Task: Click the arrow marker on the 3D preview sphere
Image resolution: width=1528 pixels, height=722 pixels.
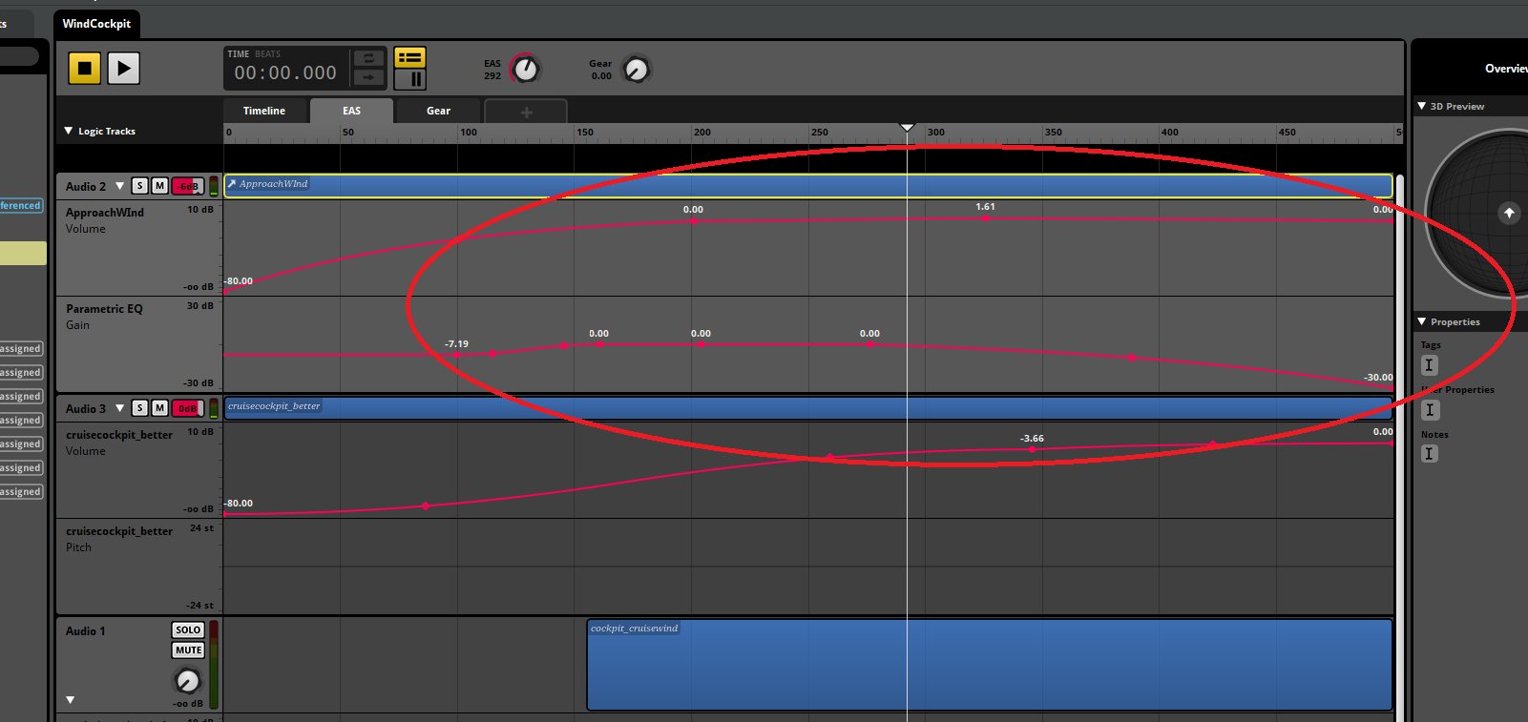Action: (x=1509, y=213)
